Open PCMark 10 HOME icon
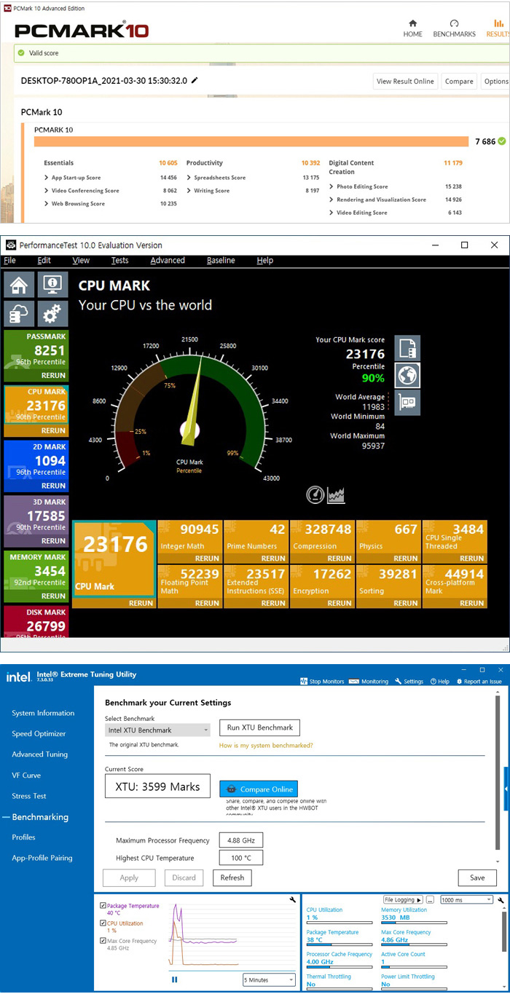The image size is (510, 994). [412, 24]
